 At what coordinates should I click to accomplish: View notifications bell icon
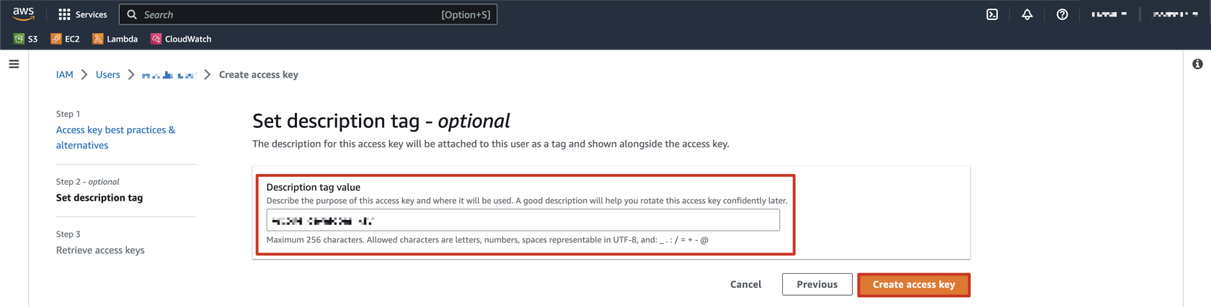pos(1027,14)
